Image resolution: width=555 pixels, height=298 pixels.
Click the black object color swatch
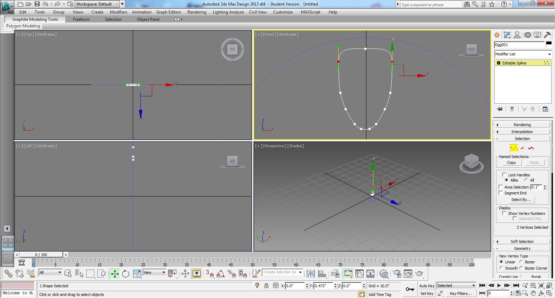549,43
